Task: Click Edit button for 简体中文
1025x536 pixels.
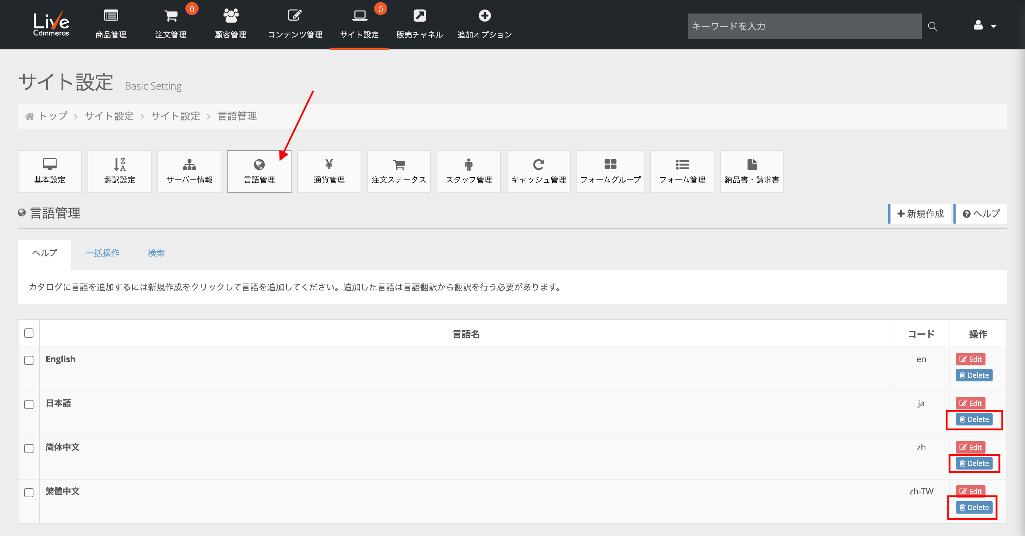Action: tap(971, 447)
